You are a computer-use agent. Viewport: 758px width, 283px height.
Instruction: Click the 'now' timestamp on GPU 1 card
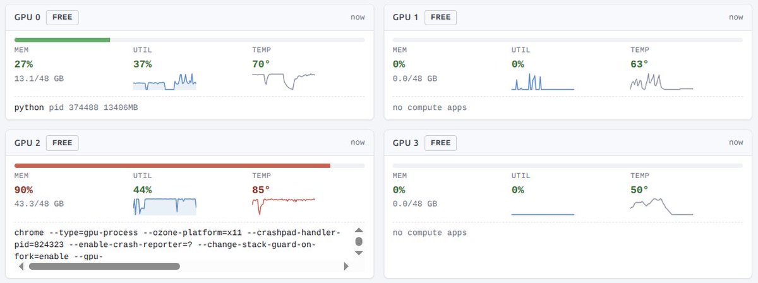pyautogui.click(x=736, y=17)
